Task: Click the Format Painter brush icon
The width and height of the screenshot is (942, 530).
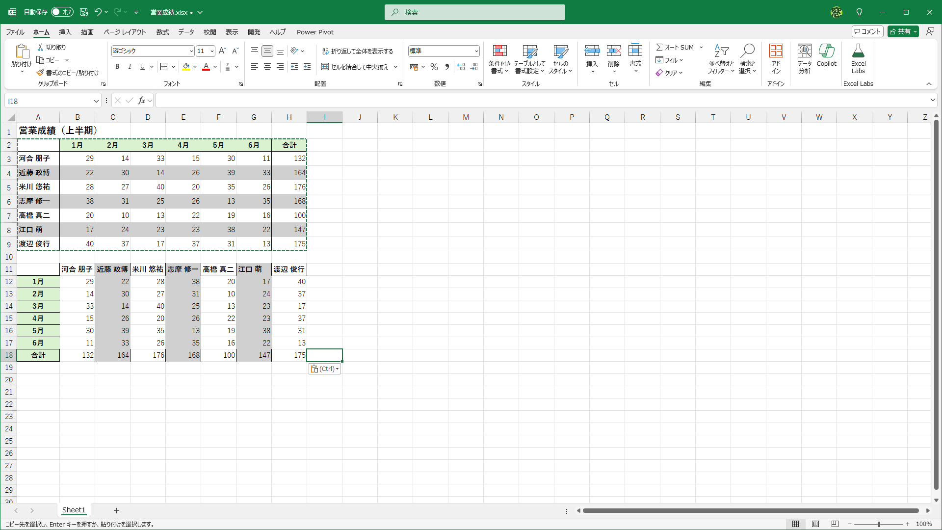Action: coord(40,73)
